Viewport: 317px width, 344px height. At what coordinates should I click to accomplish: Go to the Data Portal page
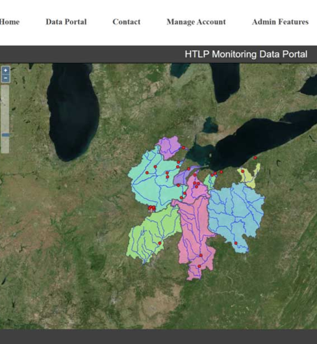66,22
